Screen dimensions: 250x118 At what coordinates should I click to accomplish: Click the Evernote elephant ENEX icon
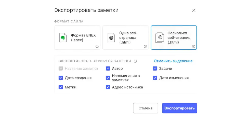[x=63, y=37]
